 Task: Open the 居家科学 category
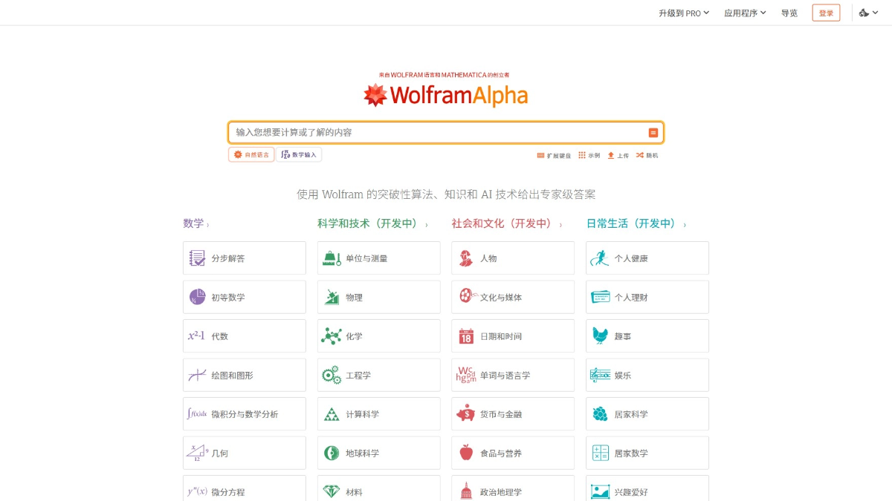pos(647,414)
